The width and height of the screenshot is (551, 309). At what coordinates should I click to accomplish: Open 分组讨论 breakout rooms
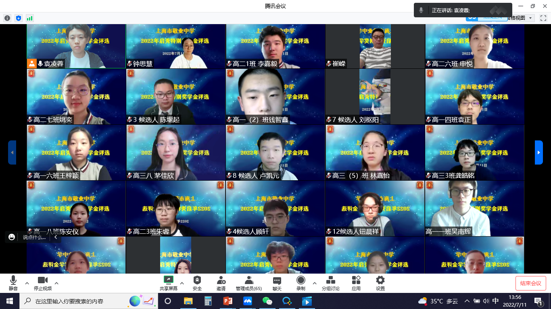click(330, 280)
